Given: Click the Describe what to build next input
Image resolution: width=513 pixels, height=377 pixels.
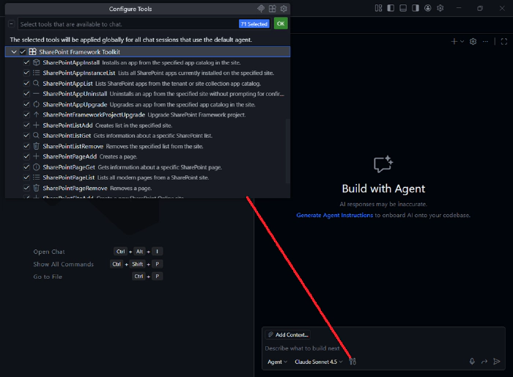Looking at the screenshot, I should [383, 348].
